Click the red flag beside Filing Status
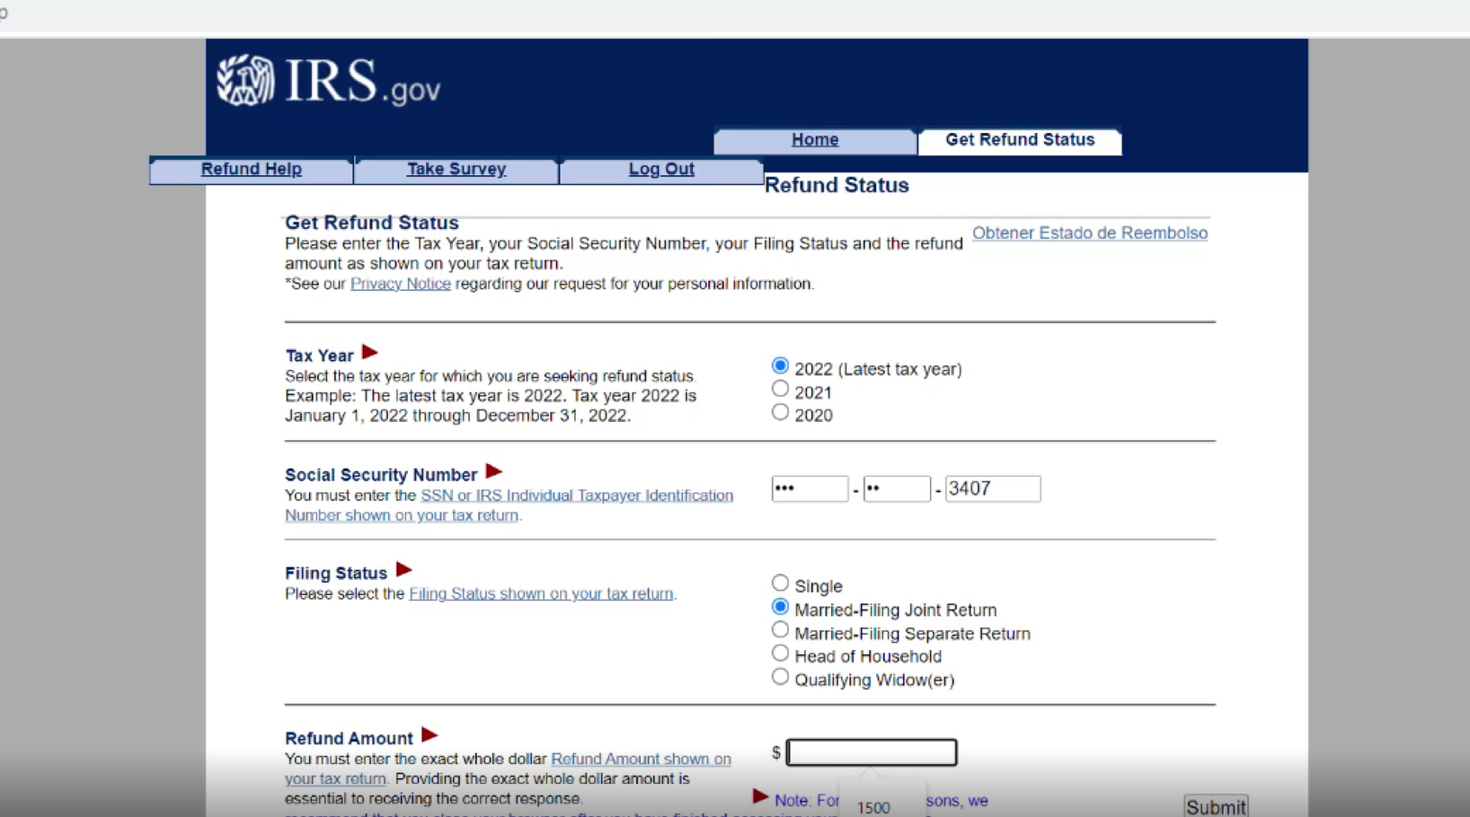1470x817 pixels. 404,568
